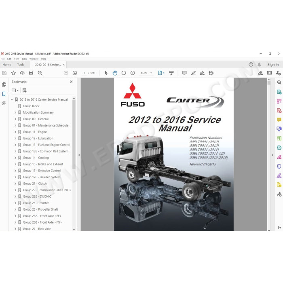Collapse left navigation pane arrow
This screenshot has height=283, width=283.
click(x=79, y=155)
